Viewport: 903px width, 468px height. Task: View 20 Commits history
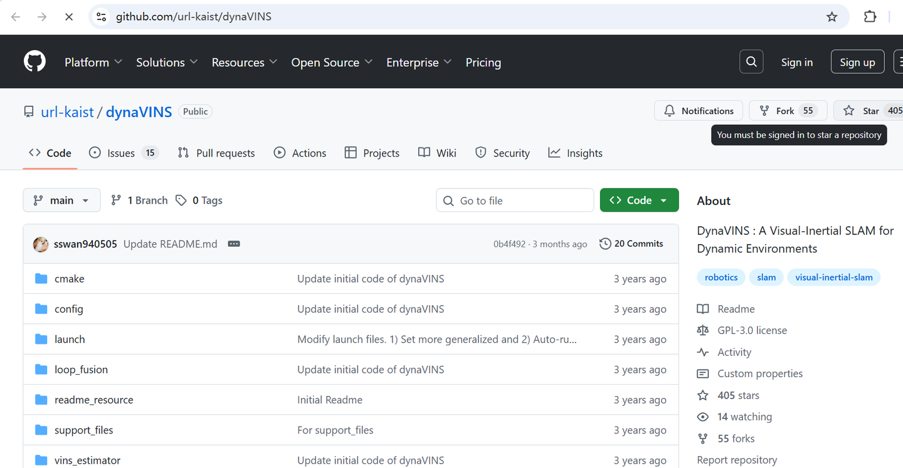coord(631,244)
